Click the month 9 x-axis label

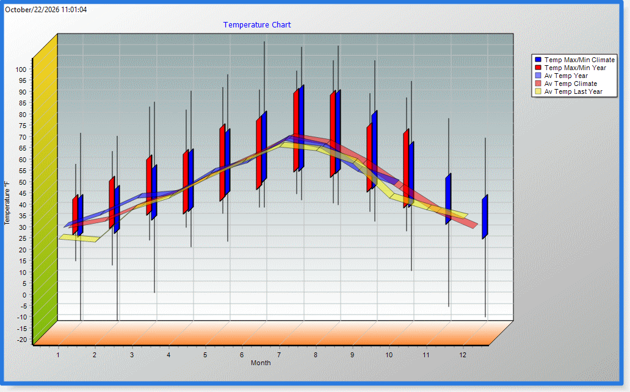[352, 355]
